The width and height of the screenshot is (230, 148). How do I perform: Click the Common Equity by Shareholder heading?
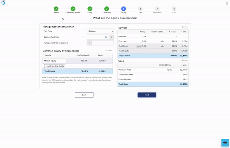pos(61,51)
